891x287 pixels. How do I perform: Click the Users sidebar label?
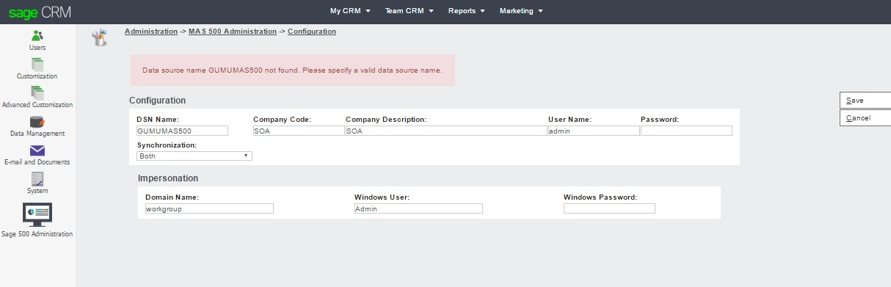click(x=37, y=48)
